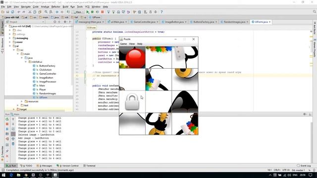Image resolution: width=317 pixels, height=178 pixels.
Task: Open Project panel settings gear
Action: point(65,22)
